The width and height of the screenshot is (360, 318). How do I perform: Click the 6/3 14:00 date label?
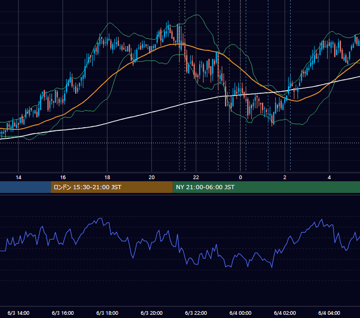click(x=19, y=313)
